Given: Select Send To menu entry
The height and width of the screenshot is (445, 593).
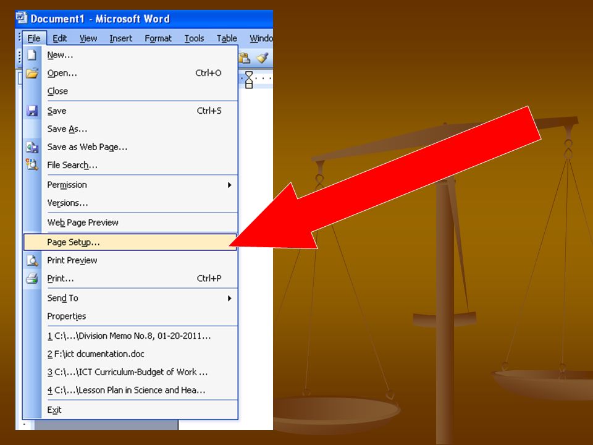Looking at the screenshot, I should [130, 298].
